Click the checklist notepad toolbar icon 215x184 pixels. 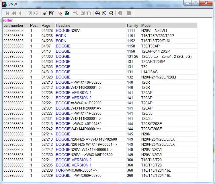51,13
